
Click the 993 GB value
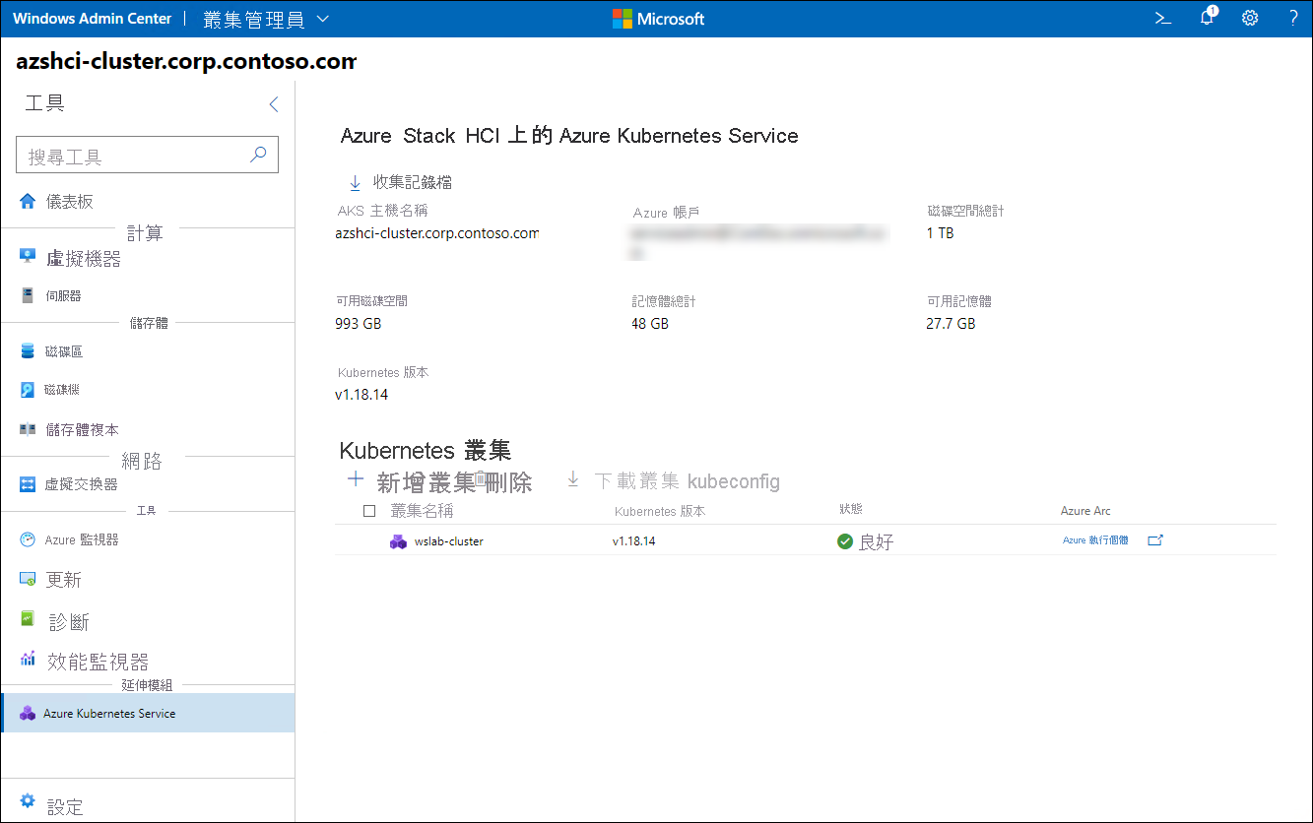[359, 324]
